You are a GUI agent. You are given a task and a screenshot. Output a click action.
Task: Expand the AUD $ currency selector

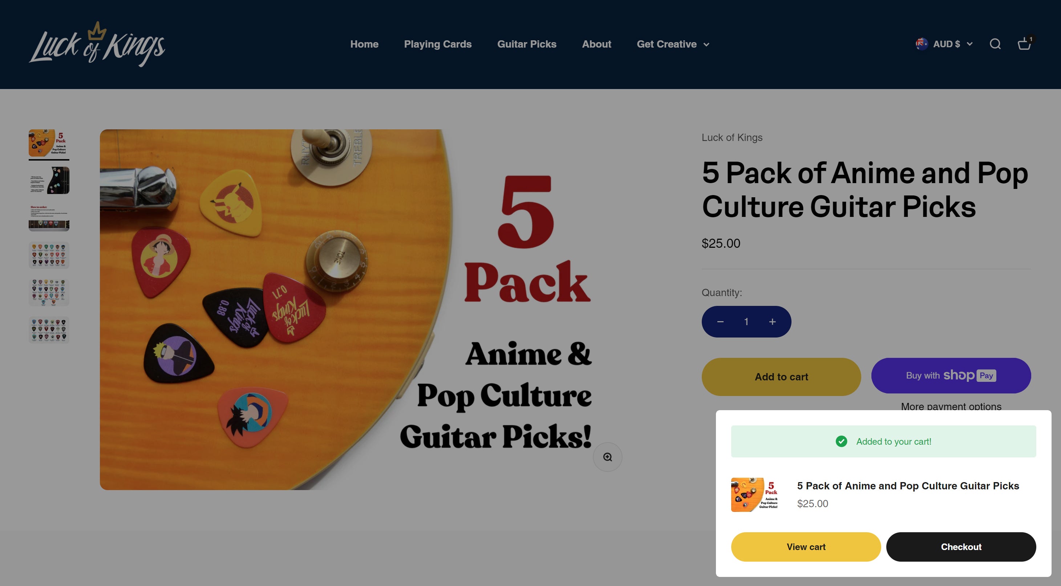944,44
